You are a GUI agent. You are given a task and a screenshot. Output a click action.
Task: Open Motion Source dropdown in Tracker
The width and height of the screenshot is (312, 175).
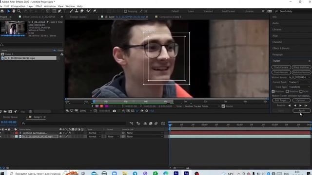click(x=299, y=77)
